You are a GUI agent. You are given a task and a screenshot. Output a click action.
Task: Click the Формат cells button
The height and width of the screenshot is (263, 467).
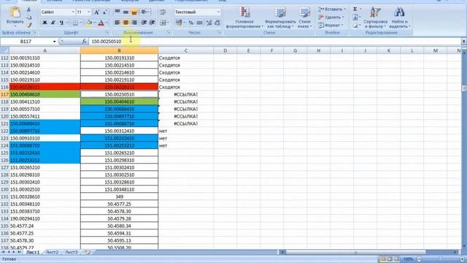pos(331,26)
